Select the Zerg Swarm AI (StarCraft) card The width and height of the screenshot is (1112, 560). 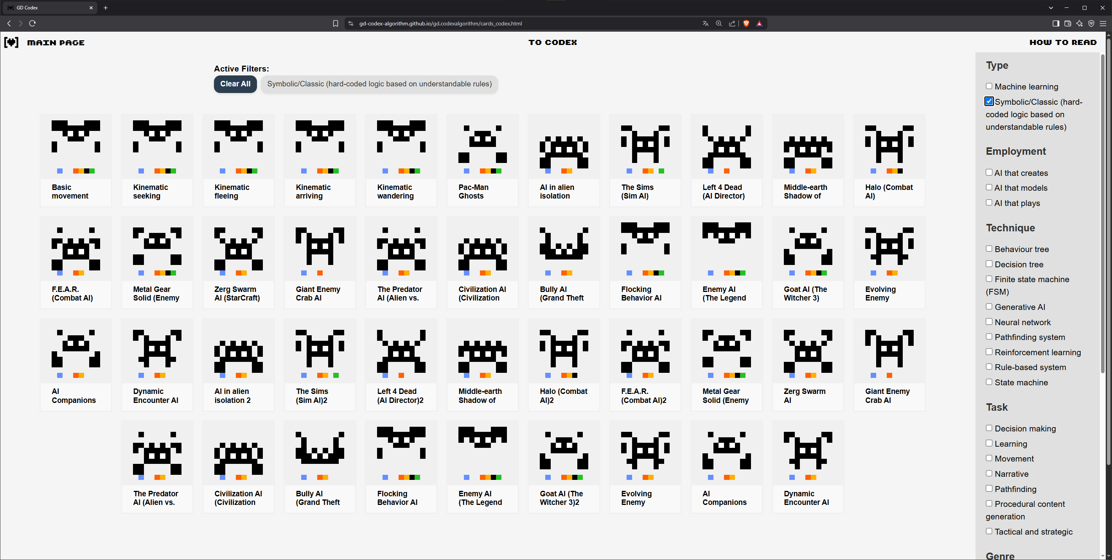pyautogui.click(x=238, y=262)
